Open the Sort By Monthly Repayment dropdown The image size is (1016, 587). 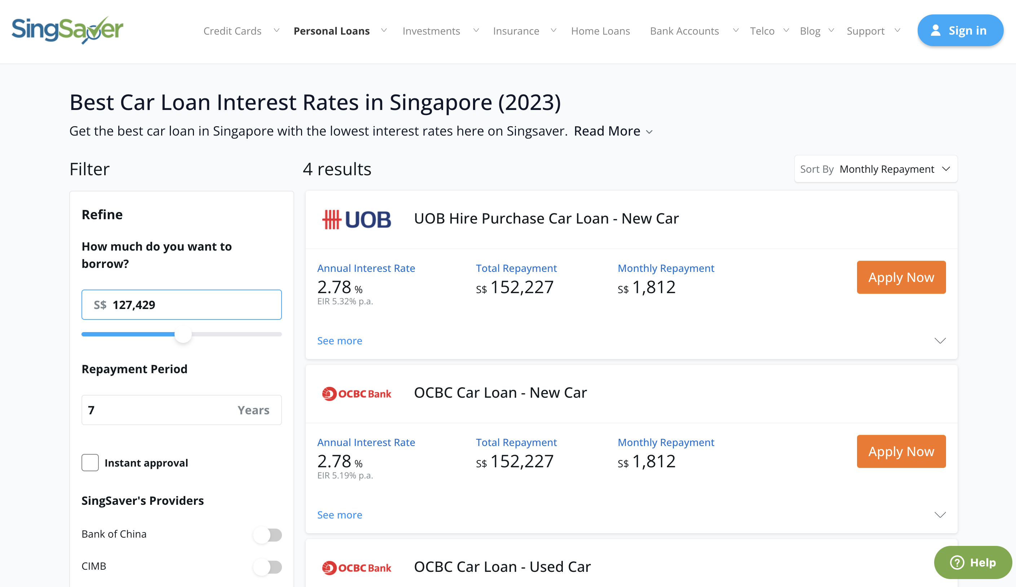(x=876, y=169)
